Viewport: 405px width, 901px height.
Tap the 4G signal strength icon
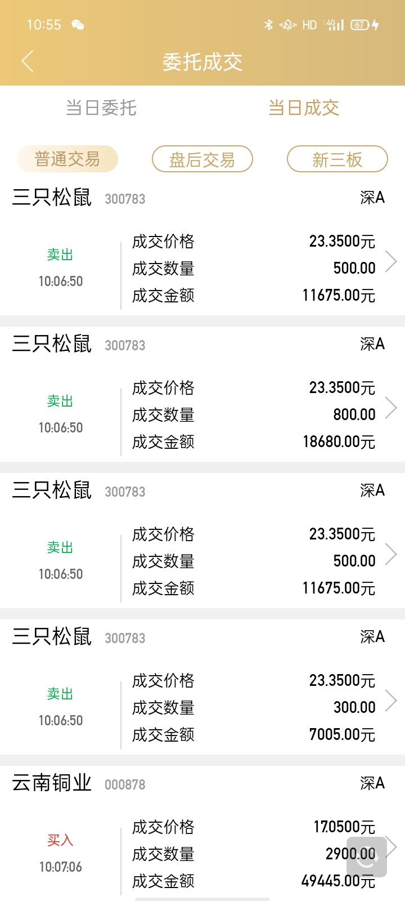pos(335,25)
